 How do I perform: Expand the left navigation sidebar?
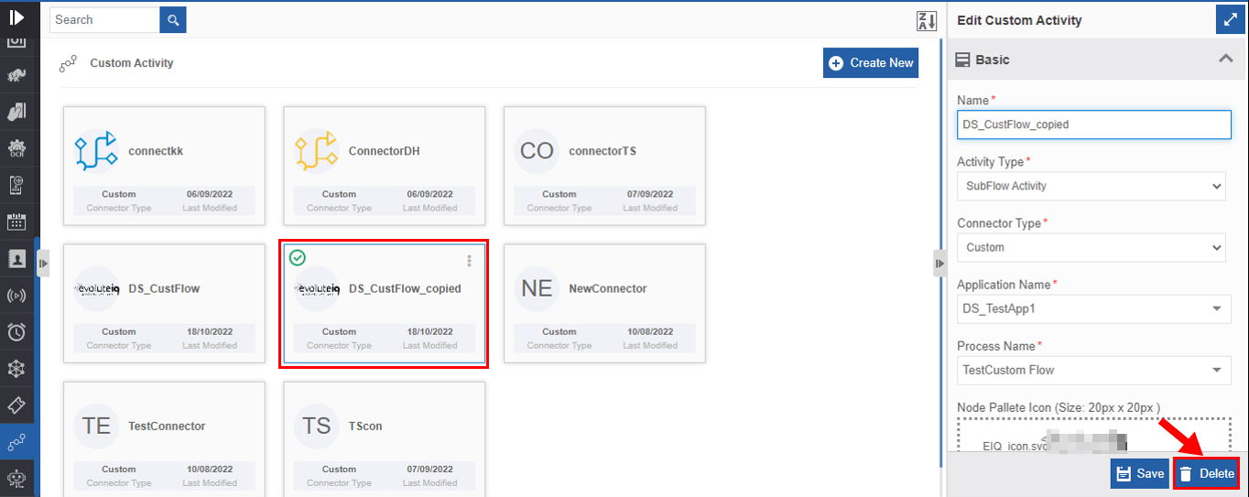pos(16,16)
